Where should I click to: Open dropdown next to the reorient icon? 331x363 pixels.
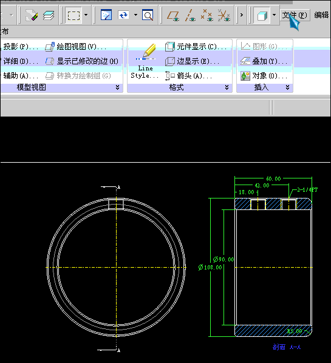tap(135, 15)
